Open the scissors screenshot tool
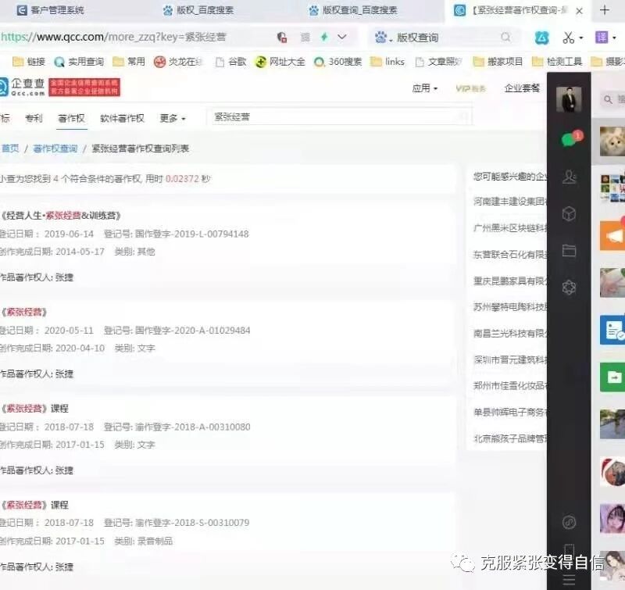Image resolution: width=625 pixels, height=590 pixels. pos(568,38)
